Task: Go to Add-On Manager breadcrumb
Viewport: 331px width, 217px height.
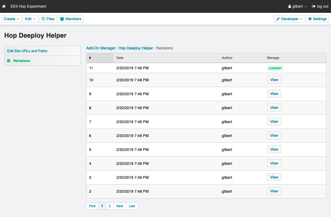Action: tap(101, 48)
